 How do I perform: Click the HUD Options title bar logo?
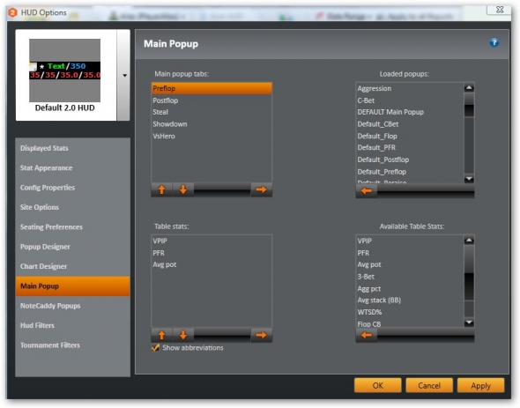[12, 12]
